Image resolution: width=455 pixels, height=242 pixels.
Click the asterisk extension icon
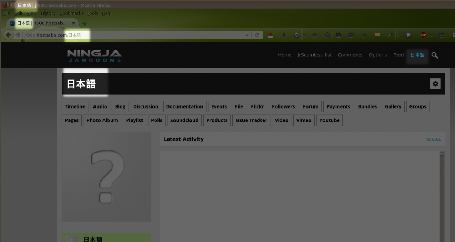coord(408,35)
